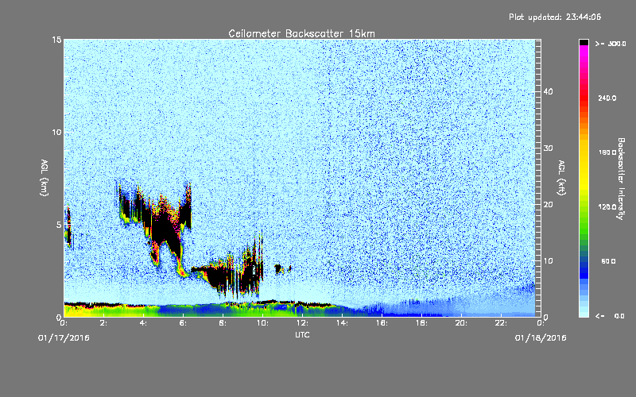Click the '14:' UTC hour tick
Screen dimensions: 636x397
(x=342, y=323)
